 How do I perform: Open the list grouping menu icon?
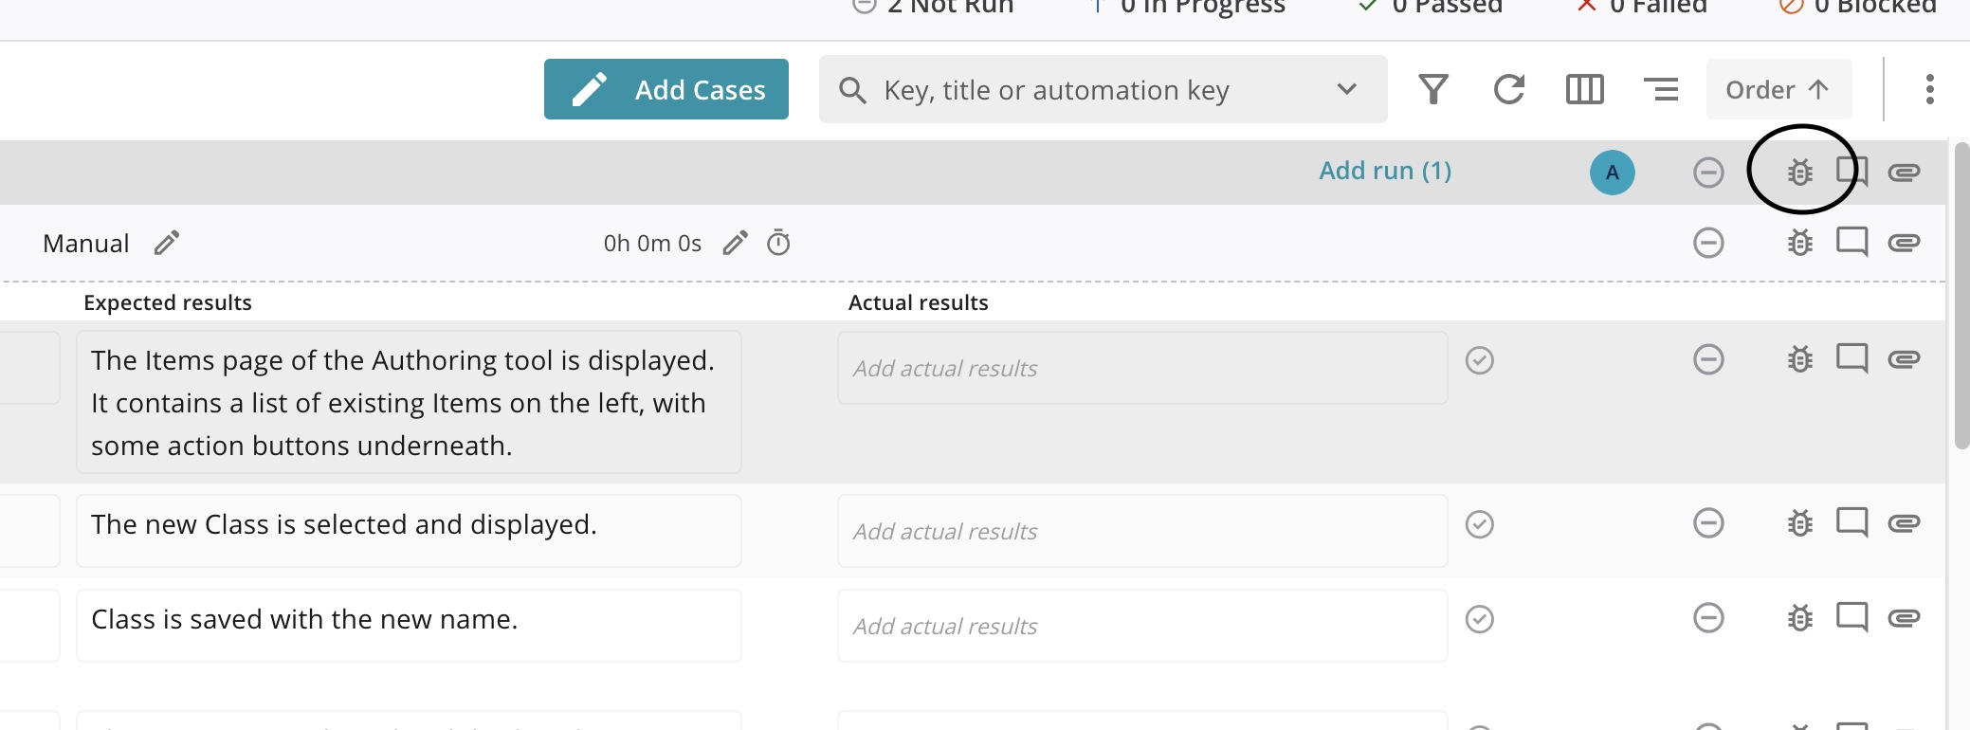click(1661, 90)
